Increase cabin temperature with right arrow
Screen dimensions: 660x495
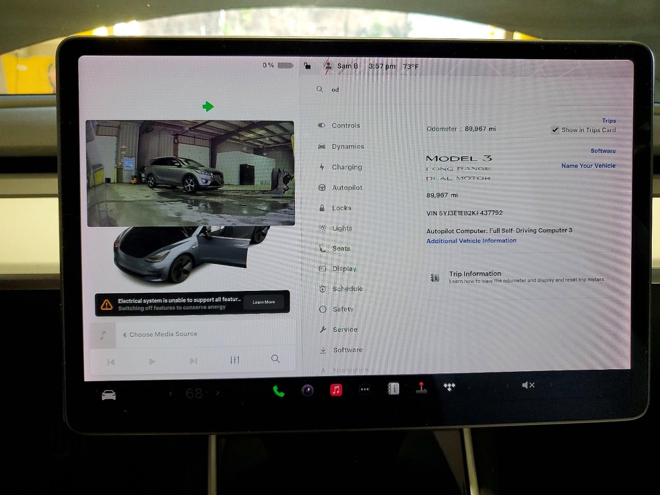(218, 393)
